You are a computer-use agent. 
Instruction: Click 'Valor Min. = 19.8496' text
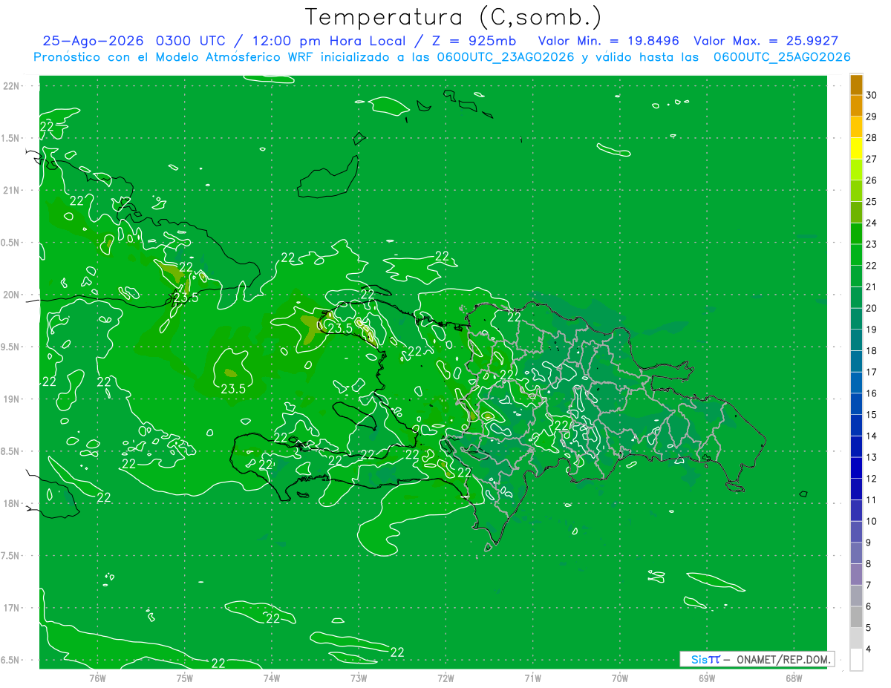(x=608, y=41)
